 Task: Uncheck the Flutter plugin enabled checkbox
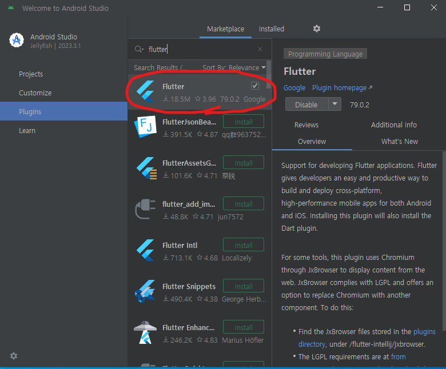click(255, 86)
